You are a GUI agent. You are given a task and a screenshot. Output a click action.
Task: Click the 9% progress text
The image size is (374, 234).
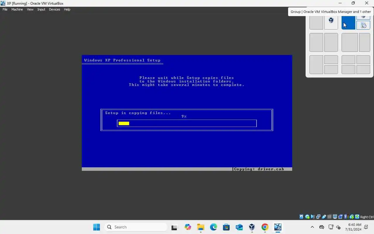184,116
